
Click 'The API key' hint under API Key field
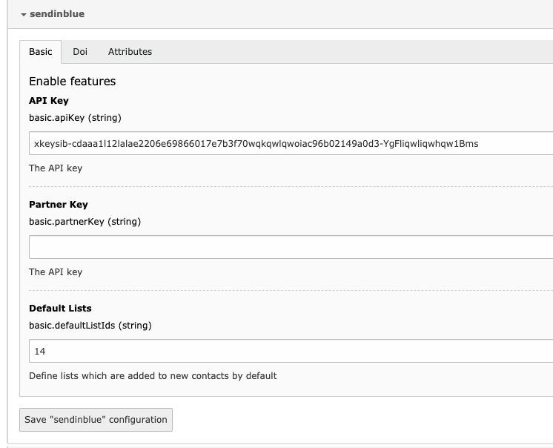pyautogui.click(x=56, y=168)
